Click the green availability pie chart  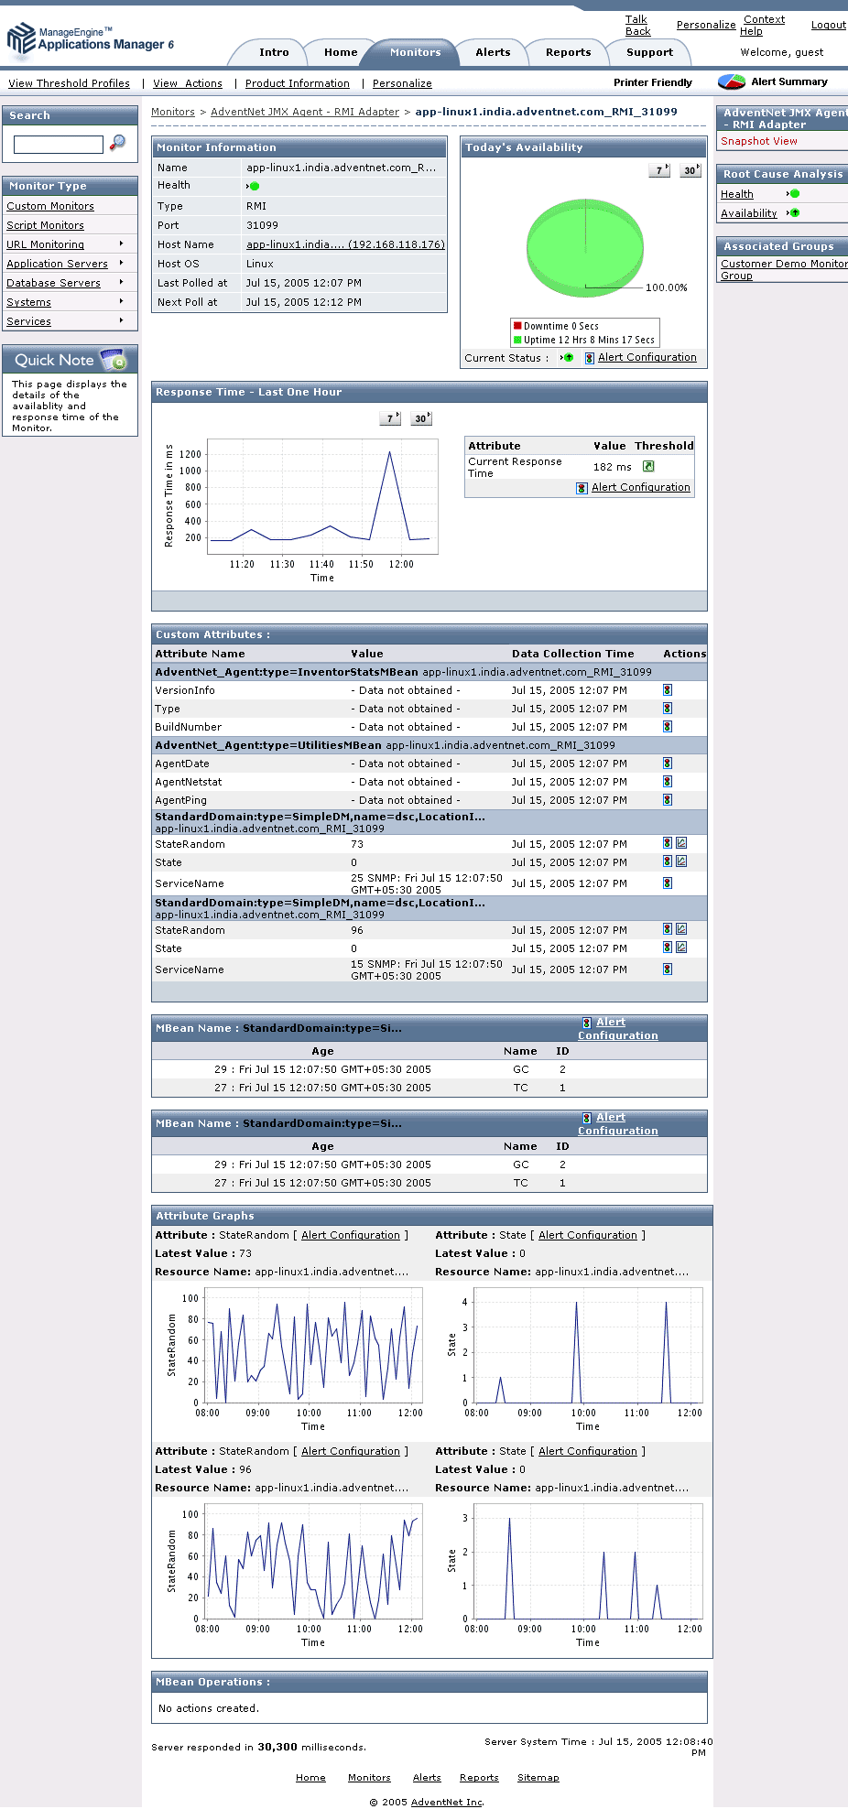point(584,247)
